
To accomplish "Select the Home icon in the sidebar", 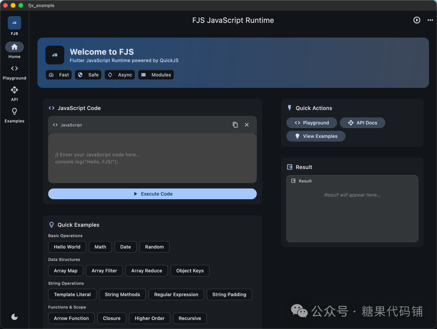I will pyautogui.click(x=14, y=47).
